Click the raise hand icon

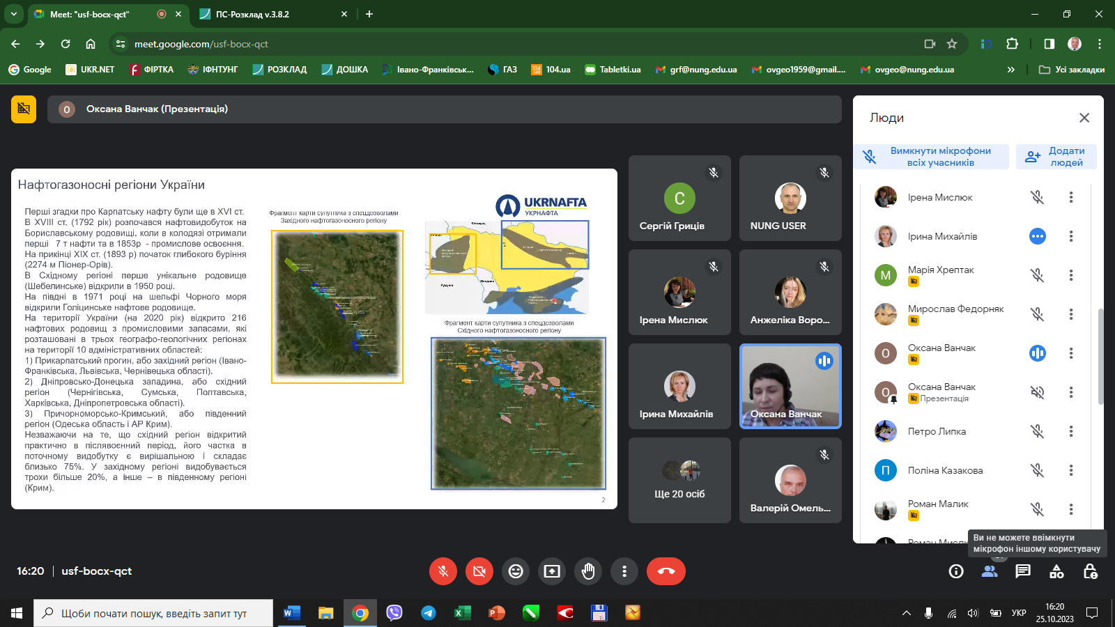[x=588, y=571]
